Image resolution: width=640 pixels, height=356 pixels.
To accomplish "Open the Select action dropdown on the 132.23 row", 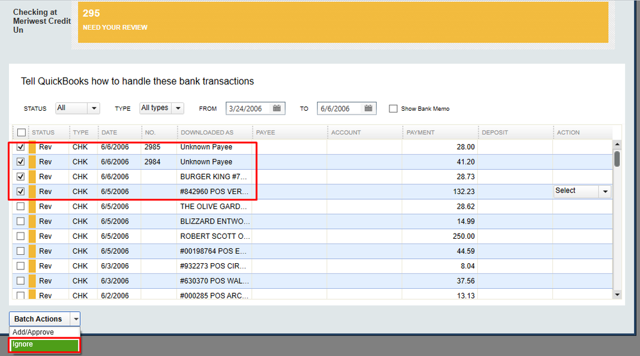I will (x=604, y=191).
